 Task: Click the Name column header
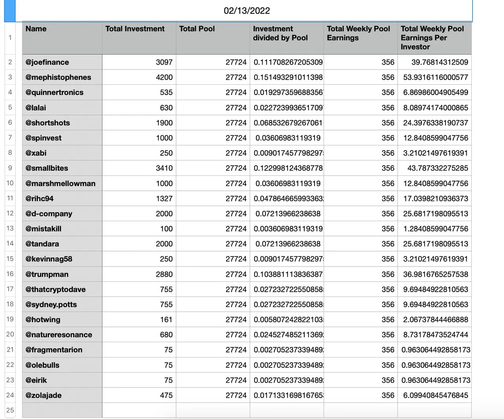62,38
